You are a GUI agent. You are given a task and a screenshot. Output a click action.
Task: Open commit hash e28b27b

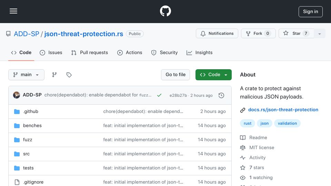(178, 95)
